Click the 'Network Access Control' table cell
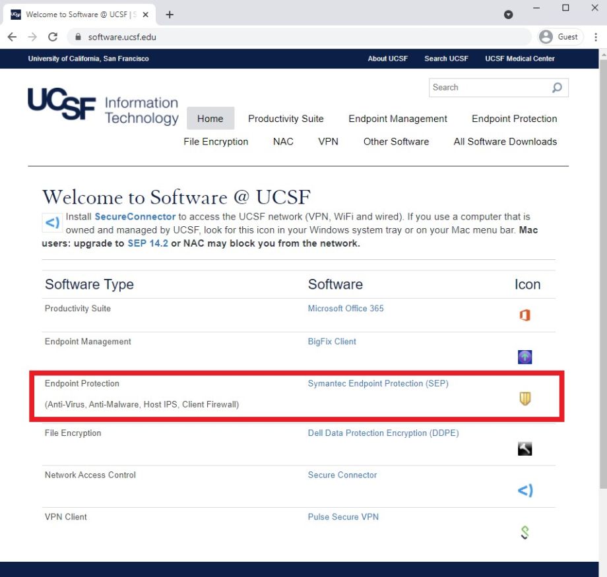The image size is (607, 577). tap(90, 475)
